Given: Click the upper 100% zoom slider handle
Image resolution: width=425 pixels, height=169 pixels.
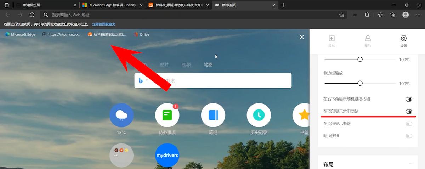Looking at the screenshot, I should tap(360, 60).
